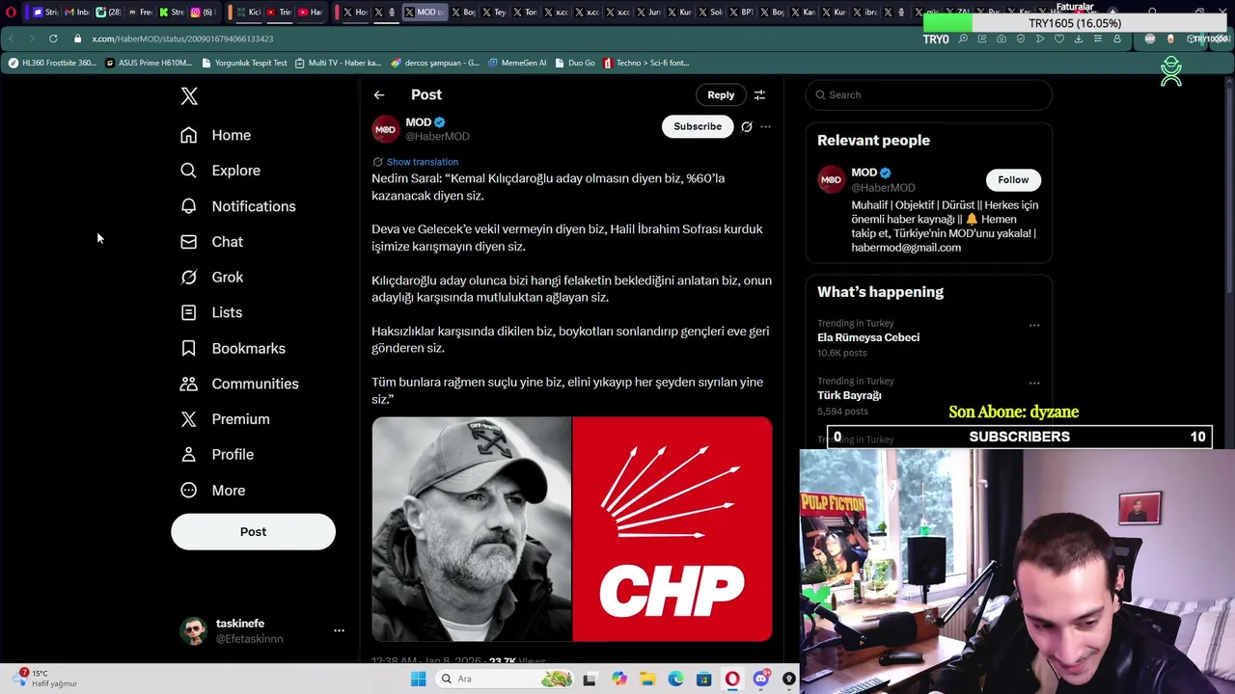Open Grok in the sidebar
1235x694 pixels.
pos(212,278)
